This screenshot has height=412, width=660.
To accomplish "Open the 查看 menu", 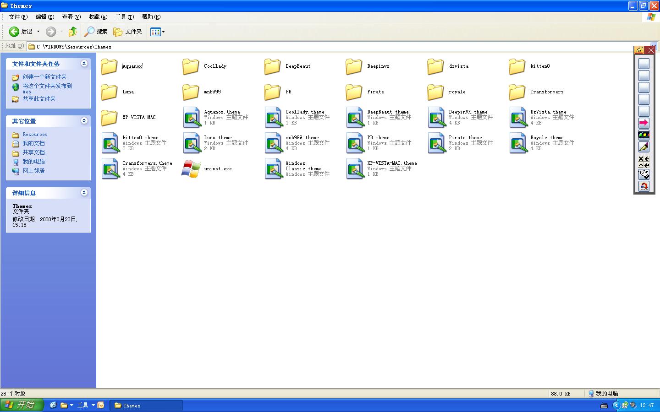I will click(71, 17).
